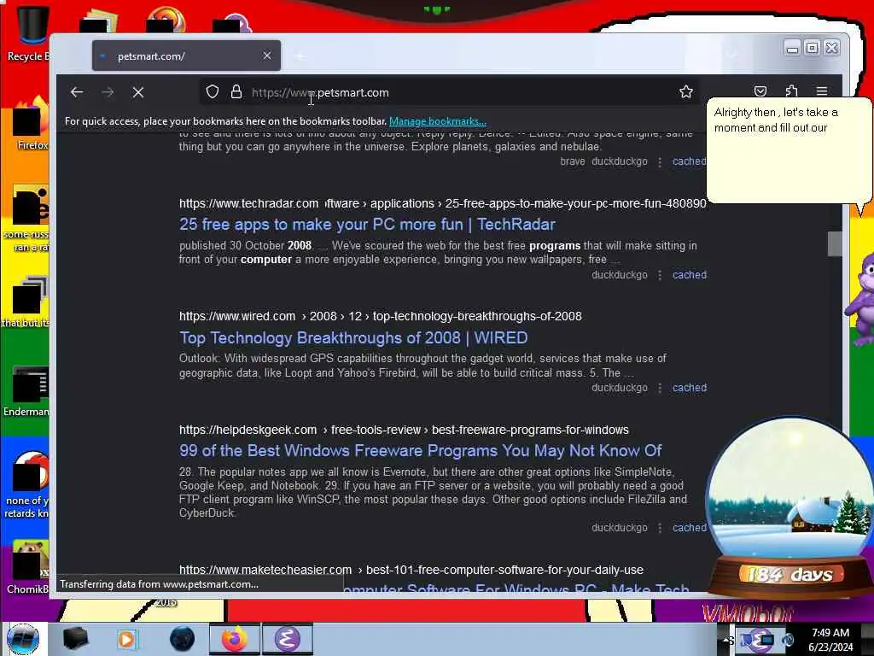The width and height of the screenshot is (874, 656).
Task: Open the Enderman desktop icon
Action: [26, 391]
